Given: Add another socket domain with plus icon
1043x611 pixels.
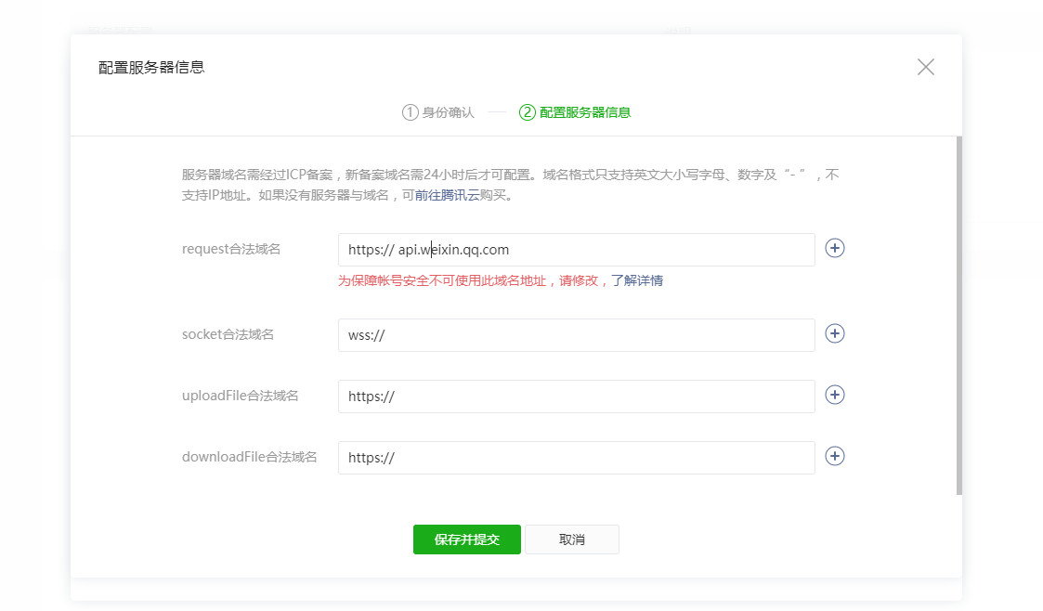Looking at the screenshot, I should point(835,333).
